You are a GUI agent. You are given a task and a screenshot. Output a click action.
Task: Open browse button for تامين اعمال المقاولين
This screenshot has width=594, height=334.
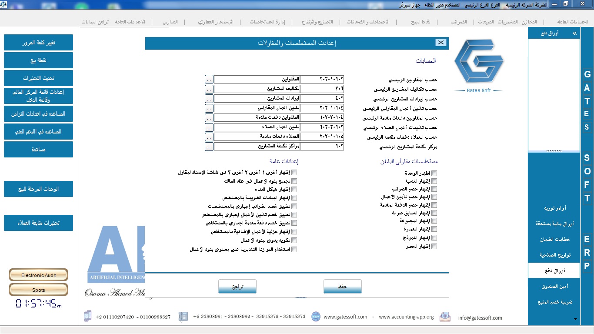pyautogui.click(x=209, y=108)
